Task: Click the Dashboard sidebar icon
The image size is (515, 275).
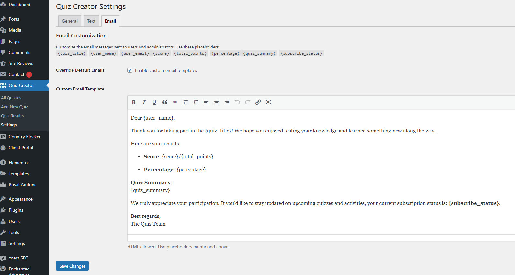Action: 3,5
